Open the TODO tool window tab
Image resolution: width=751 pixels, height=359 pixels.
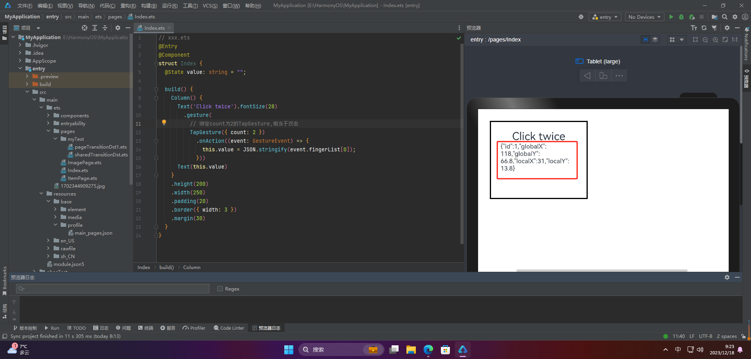[76, 328]
